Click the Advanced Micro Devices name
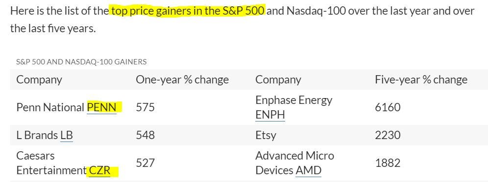The image size is (488, 182). coord(294,163)
